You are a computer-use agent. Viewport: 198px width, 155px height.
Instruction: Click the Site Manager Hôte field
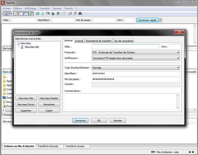coord(125,46)
